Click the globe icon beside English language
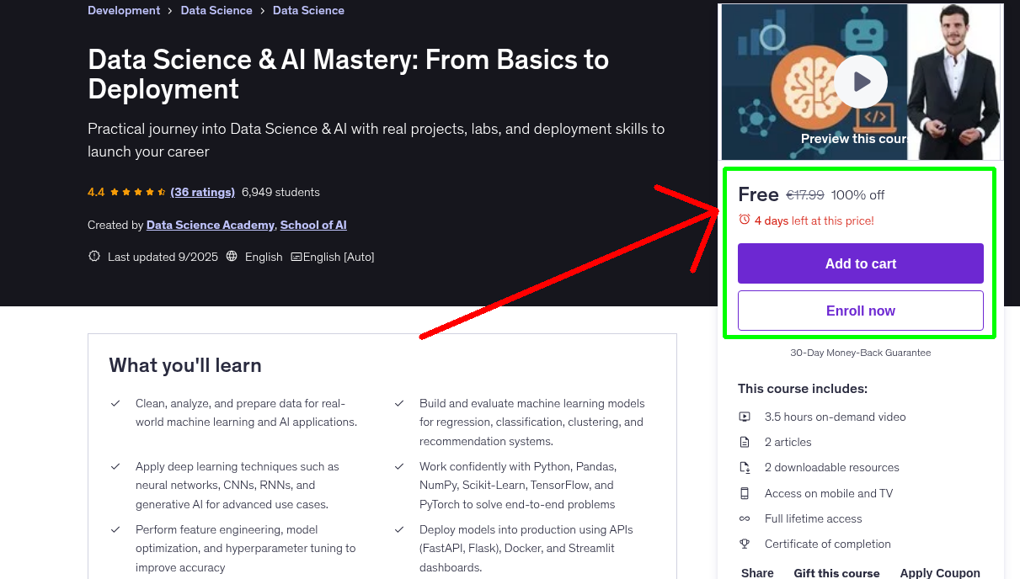Screen dimensions: 1020x579 point(231,256)
